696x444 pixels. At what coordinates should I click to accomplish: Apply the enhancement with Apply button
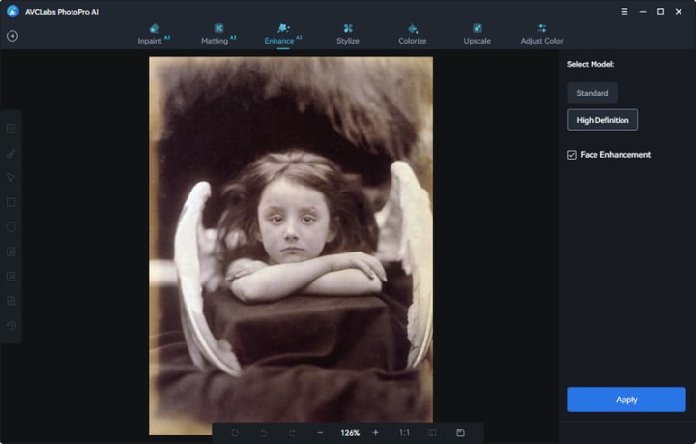click(626, 400)
